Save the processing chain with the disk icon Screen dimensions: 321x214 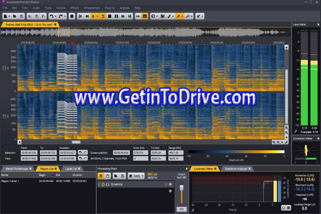[123, 176]
